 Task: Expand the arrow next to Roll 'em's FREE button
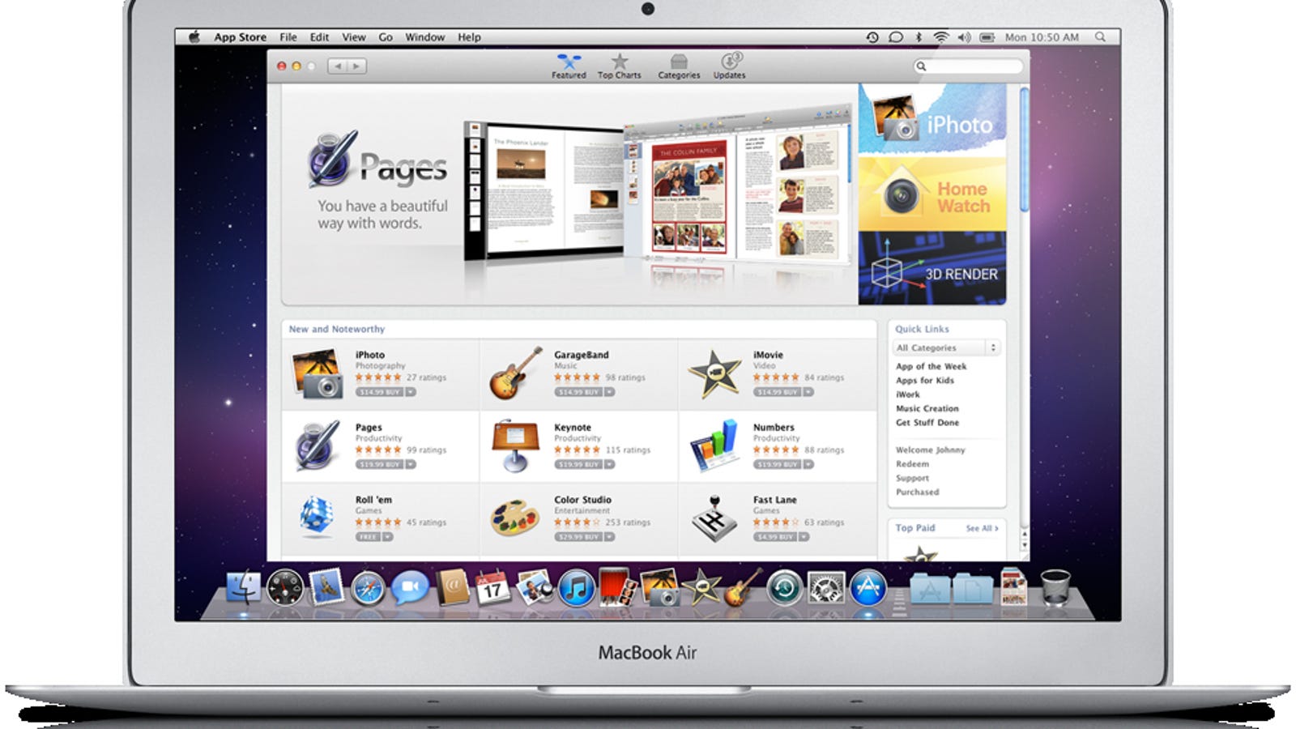click(x=388, y=537)
